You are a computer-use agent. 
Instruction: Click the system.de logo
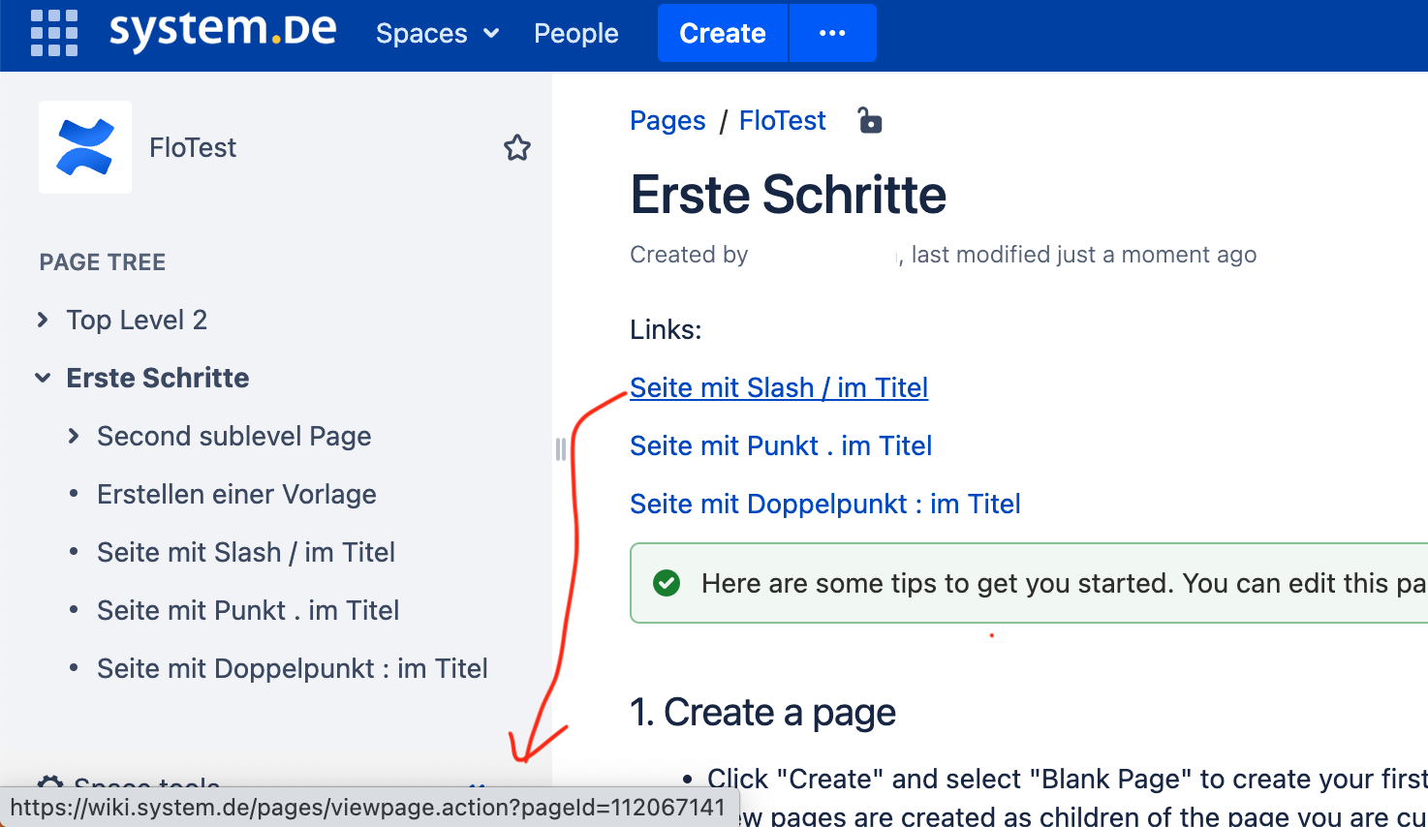click(x=222, y=32)
